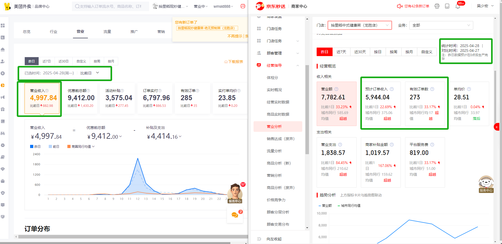The image size is (502, 244).
Task: Switch to the 总览 tab
Action: pyautogui.click(x=27, y=32)
